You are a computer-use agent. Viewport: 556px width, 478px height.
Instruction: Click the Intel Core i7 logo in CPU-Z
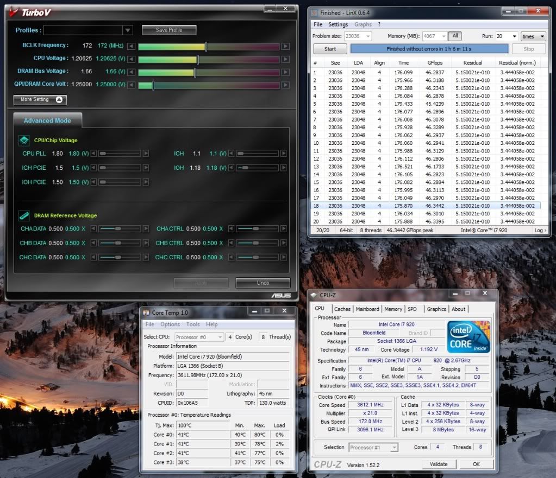pyautogui.click(x=469, y=337)
